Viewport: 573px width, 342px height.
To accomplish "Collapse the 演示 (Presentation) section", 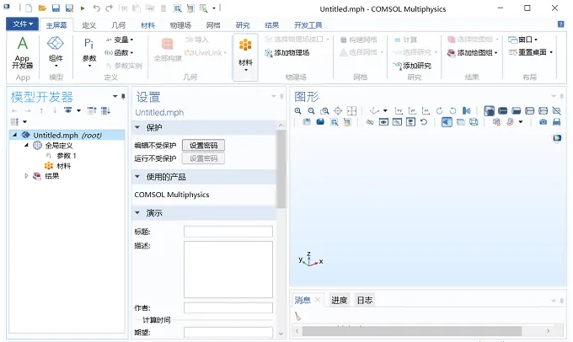I will click(137, 212).
